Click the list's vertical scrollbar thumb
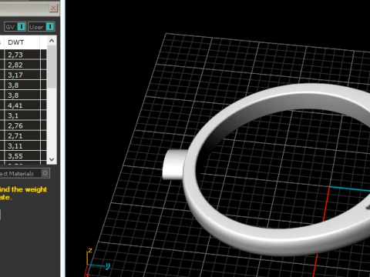 [52, 67]
